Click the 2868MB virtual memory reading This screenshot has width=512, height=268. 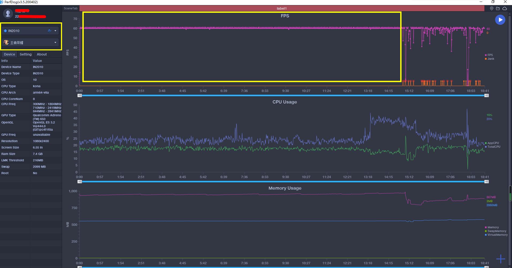click(492, 205)
